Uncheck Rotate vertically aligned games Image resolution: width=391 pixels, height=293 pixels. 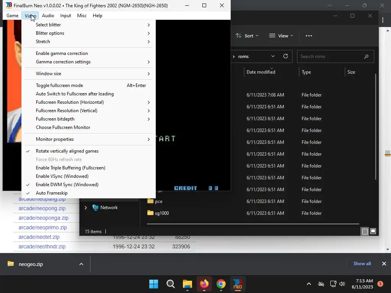pyautogui.click(x=89, y=151)
